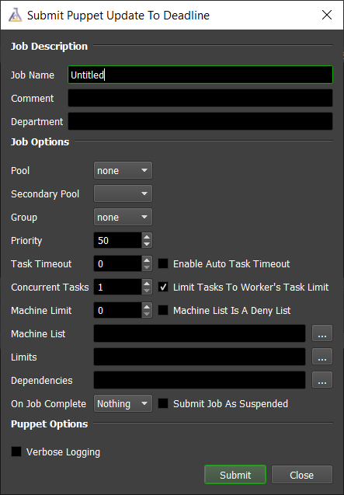This screenshot has height=495, width=344.
Task: Click the Job Description heading
Action: tap(49, 47)
